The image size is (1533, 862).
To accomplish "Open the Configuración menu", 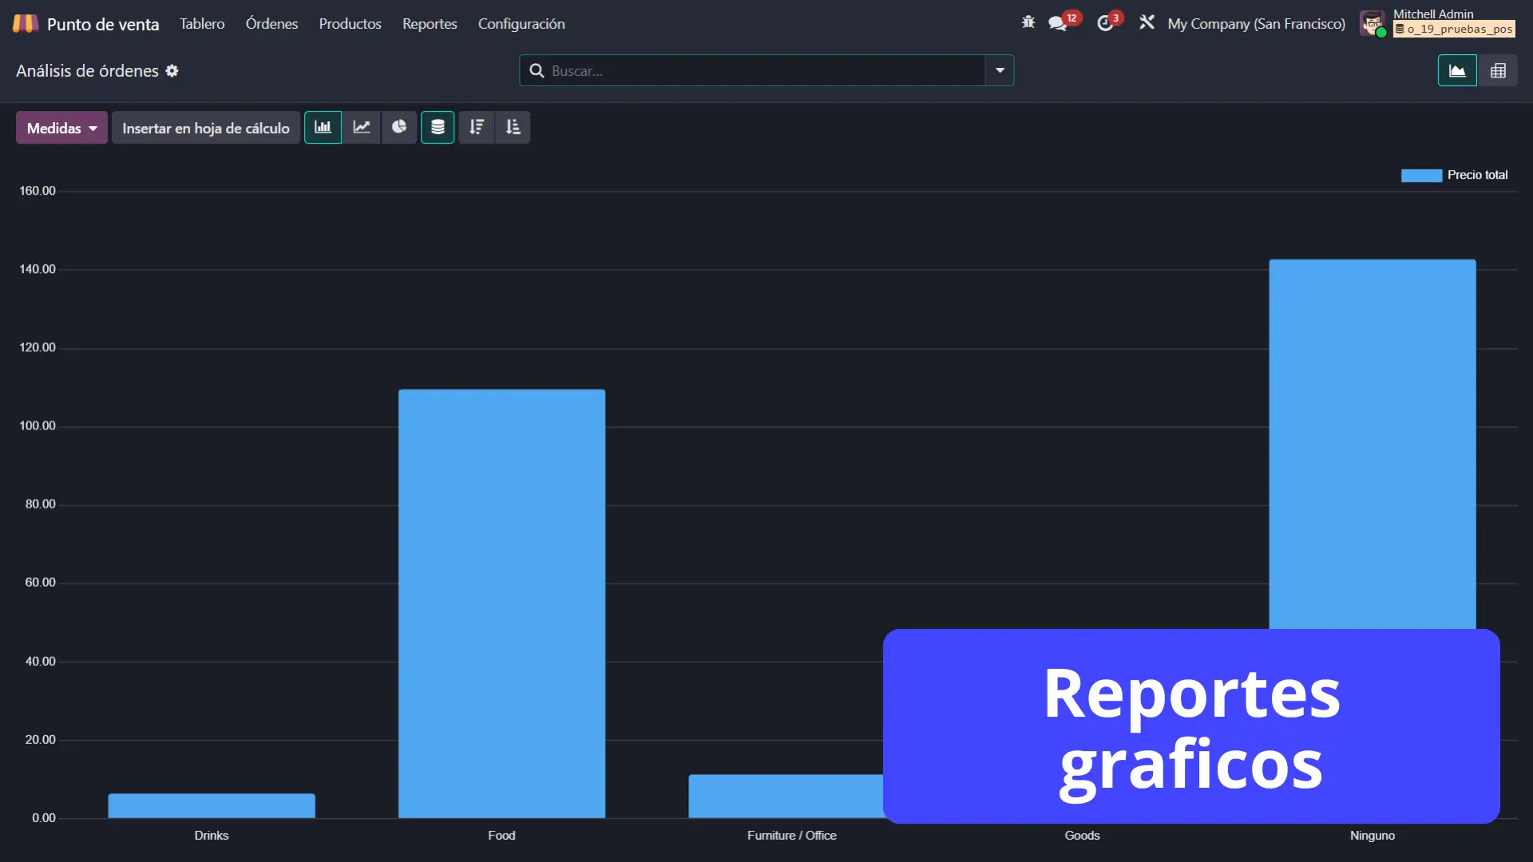I will coord(521,24).
